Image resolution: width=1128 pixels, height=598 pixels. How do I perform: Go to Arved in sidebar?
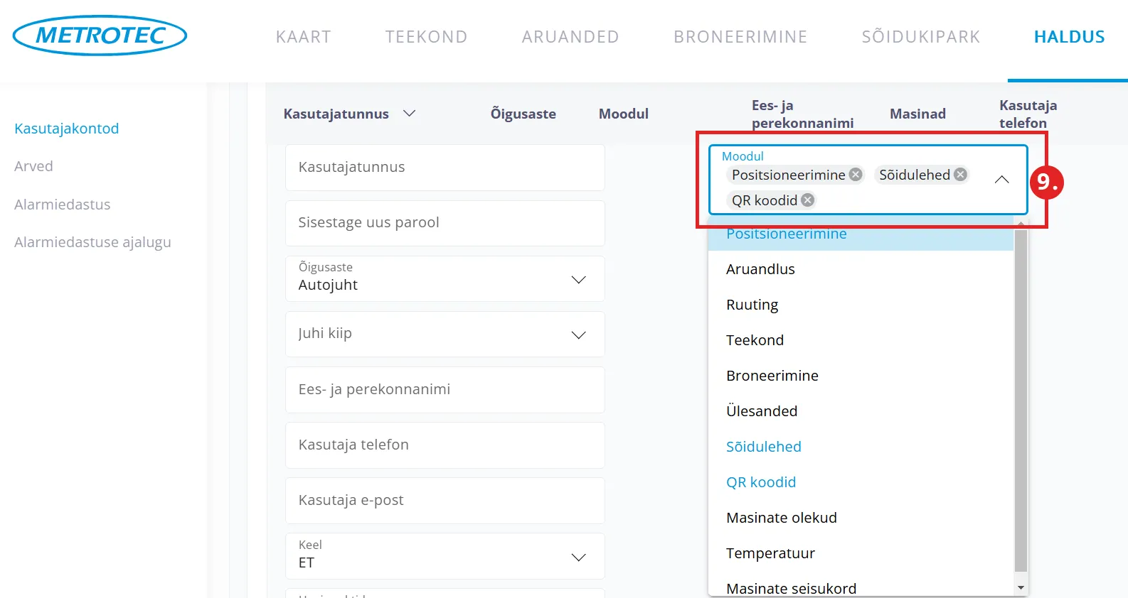[33, 166]
